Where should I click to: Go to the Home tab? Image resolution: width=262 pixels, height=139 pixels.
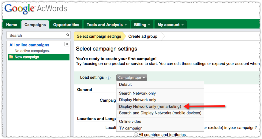point(12,25)
